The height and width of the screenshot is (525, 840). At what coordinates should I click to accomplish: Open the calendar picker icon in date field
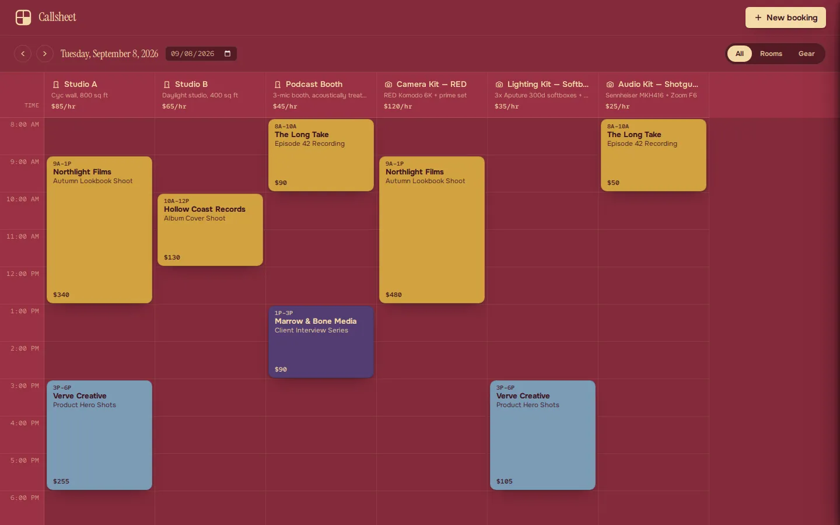click(x=228, y=54)
